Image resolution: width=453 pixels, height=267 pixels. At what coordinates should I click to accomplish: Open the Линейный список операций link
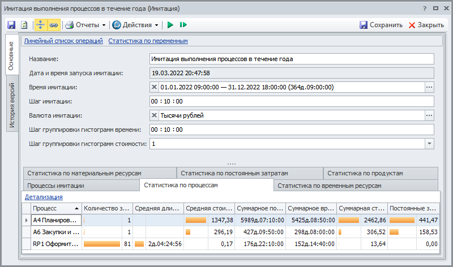63,41
